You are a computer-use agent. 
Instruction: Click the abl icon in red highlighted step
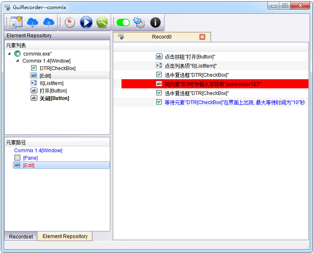[159, 84]
